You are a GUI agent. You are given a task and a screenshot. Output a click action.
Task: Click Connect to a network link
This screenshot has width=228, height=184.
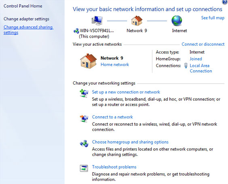tap(112, 117)
